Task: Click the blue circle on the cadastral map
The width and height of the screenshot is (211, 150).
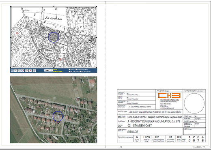Action: point(54,37)
